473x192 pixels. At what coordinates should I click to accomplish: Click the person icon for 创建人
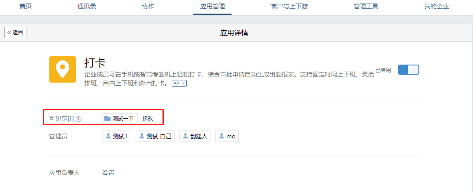tap(185, 136)
